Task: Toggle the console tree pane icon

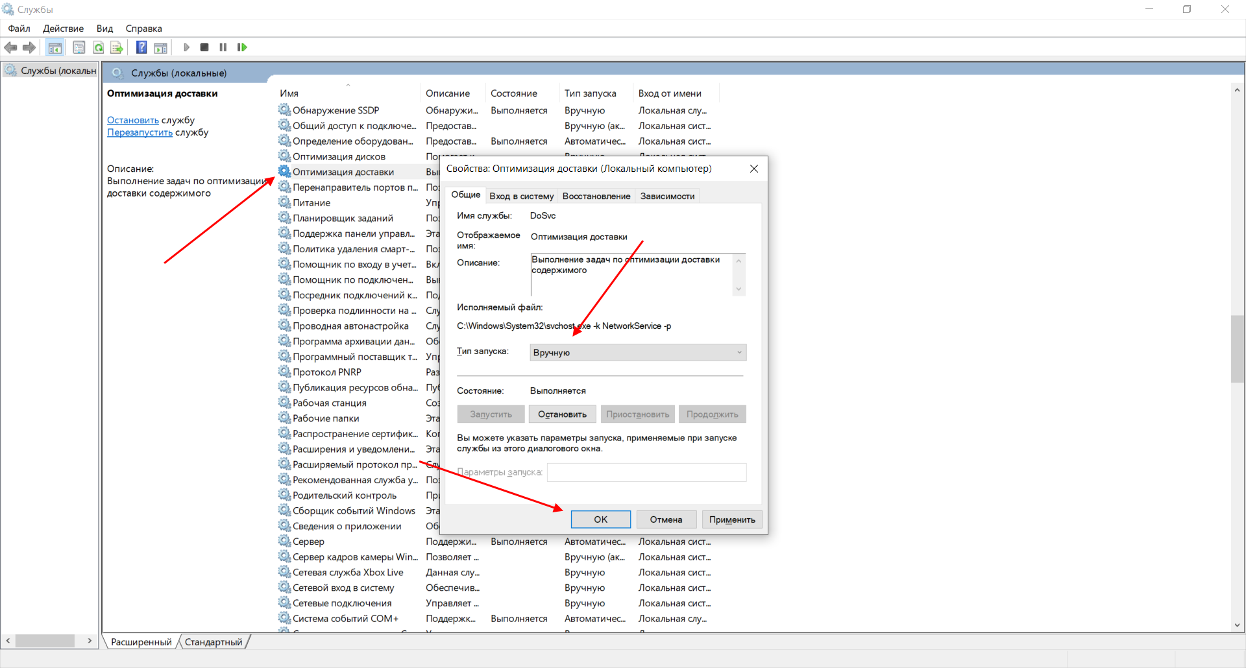Action: (x=55, y=47)
